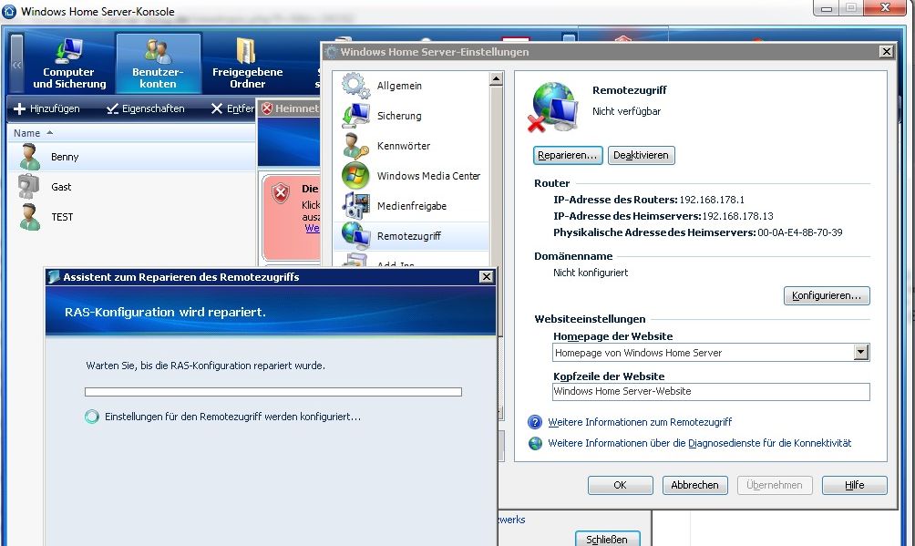Click the Einstellungen dialog title bar gear icon
Screen dimensions: 915x546
(x=332, y=52)
